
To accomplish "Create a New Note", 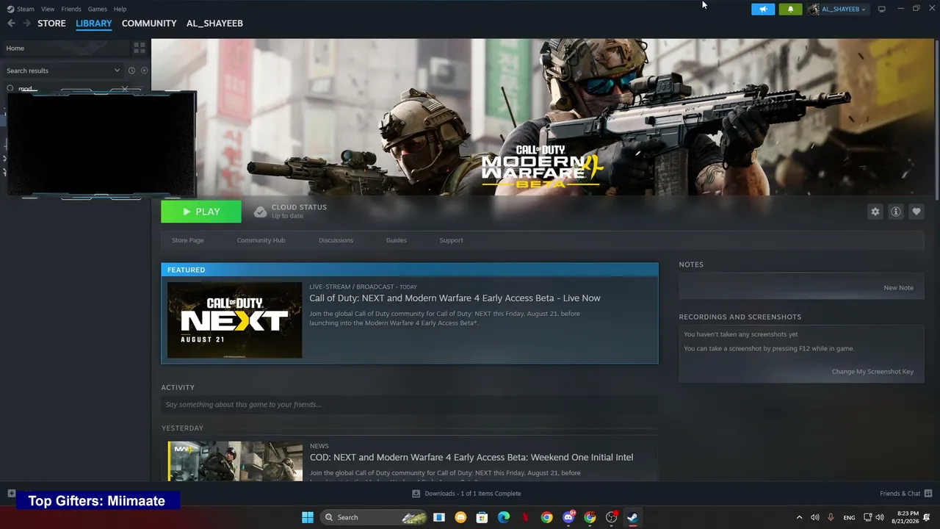I will click(x=898, y=288).
